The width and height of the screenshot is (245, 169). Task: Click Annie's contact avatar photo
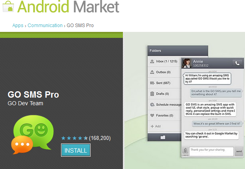tap(187, 63)
